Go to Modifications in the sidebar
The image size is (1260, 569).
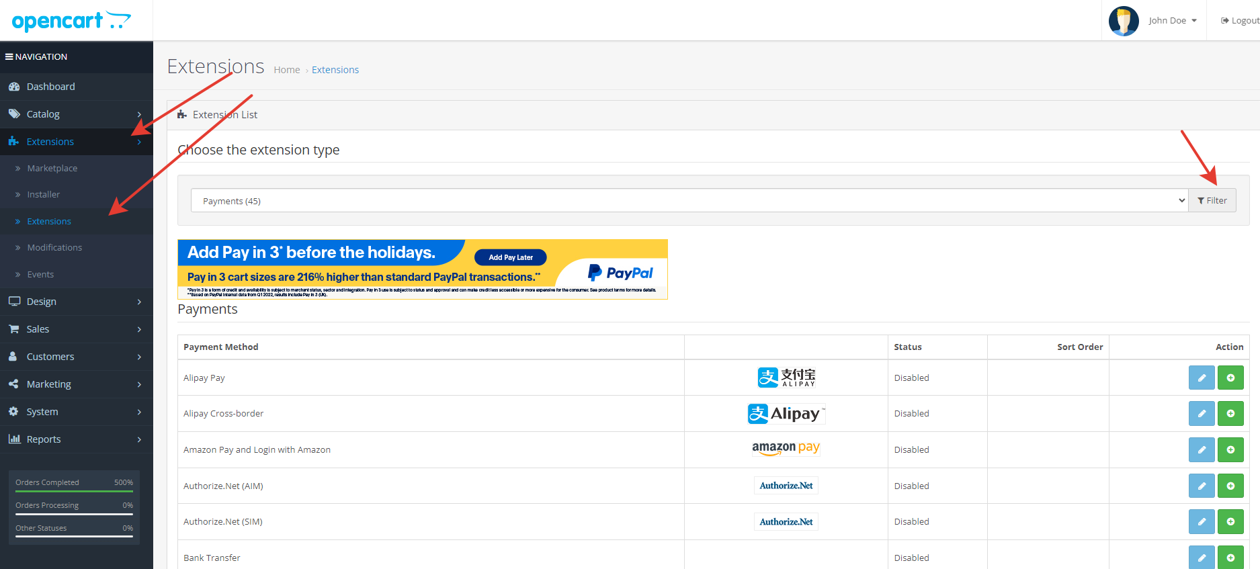(54, 247)
